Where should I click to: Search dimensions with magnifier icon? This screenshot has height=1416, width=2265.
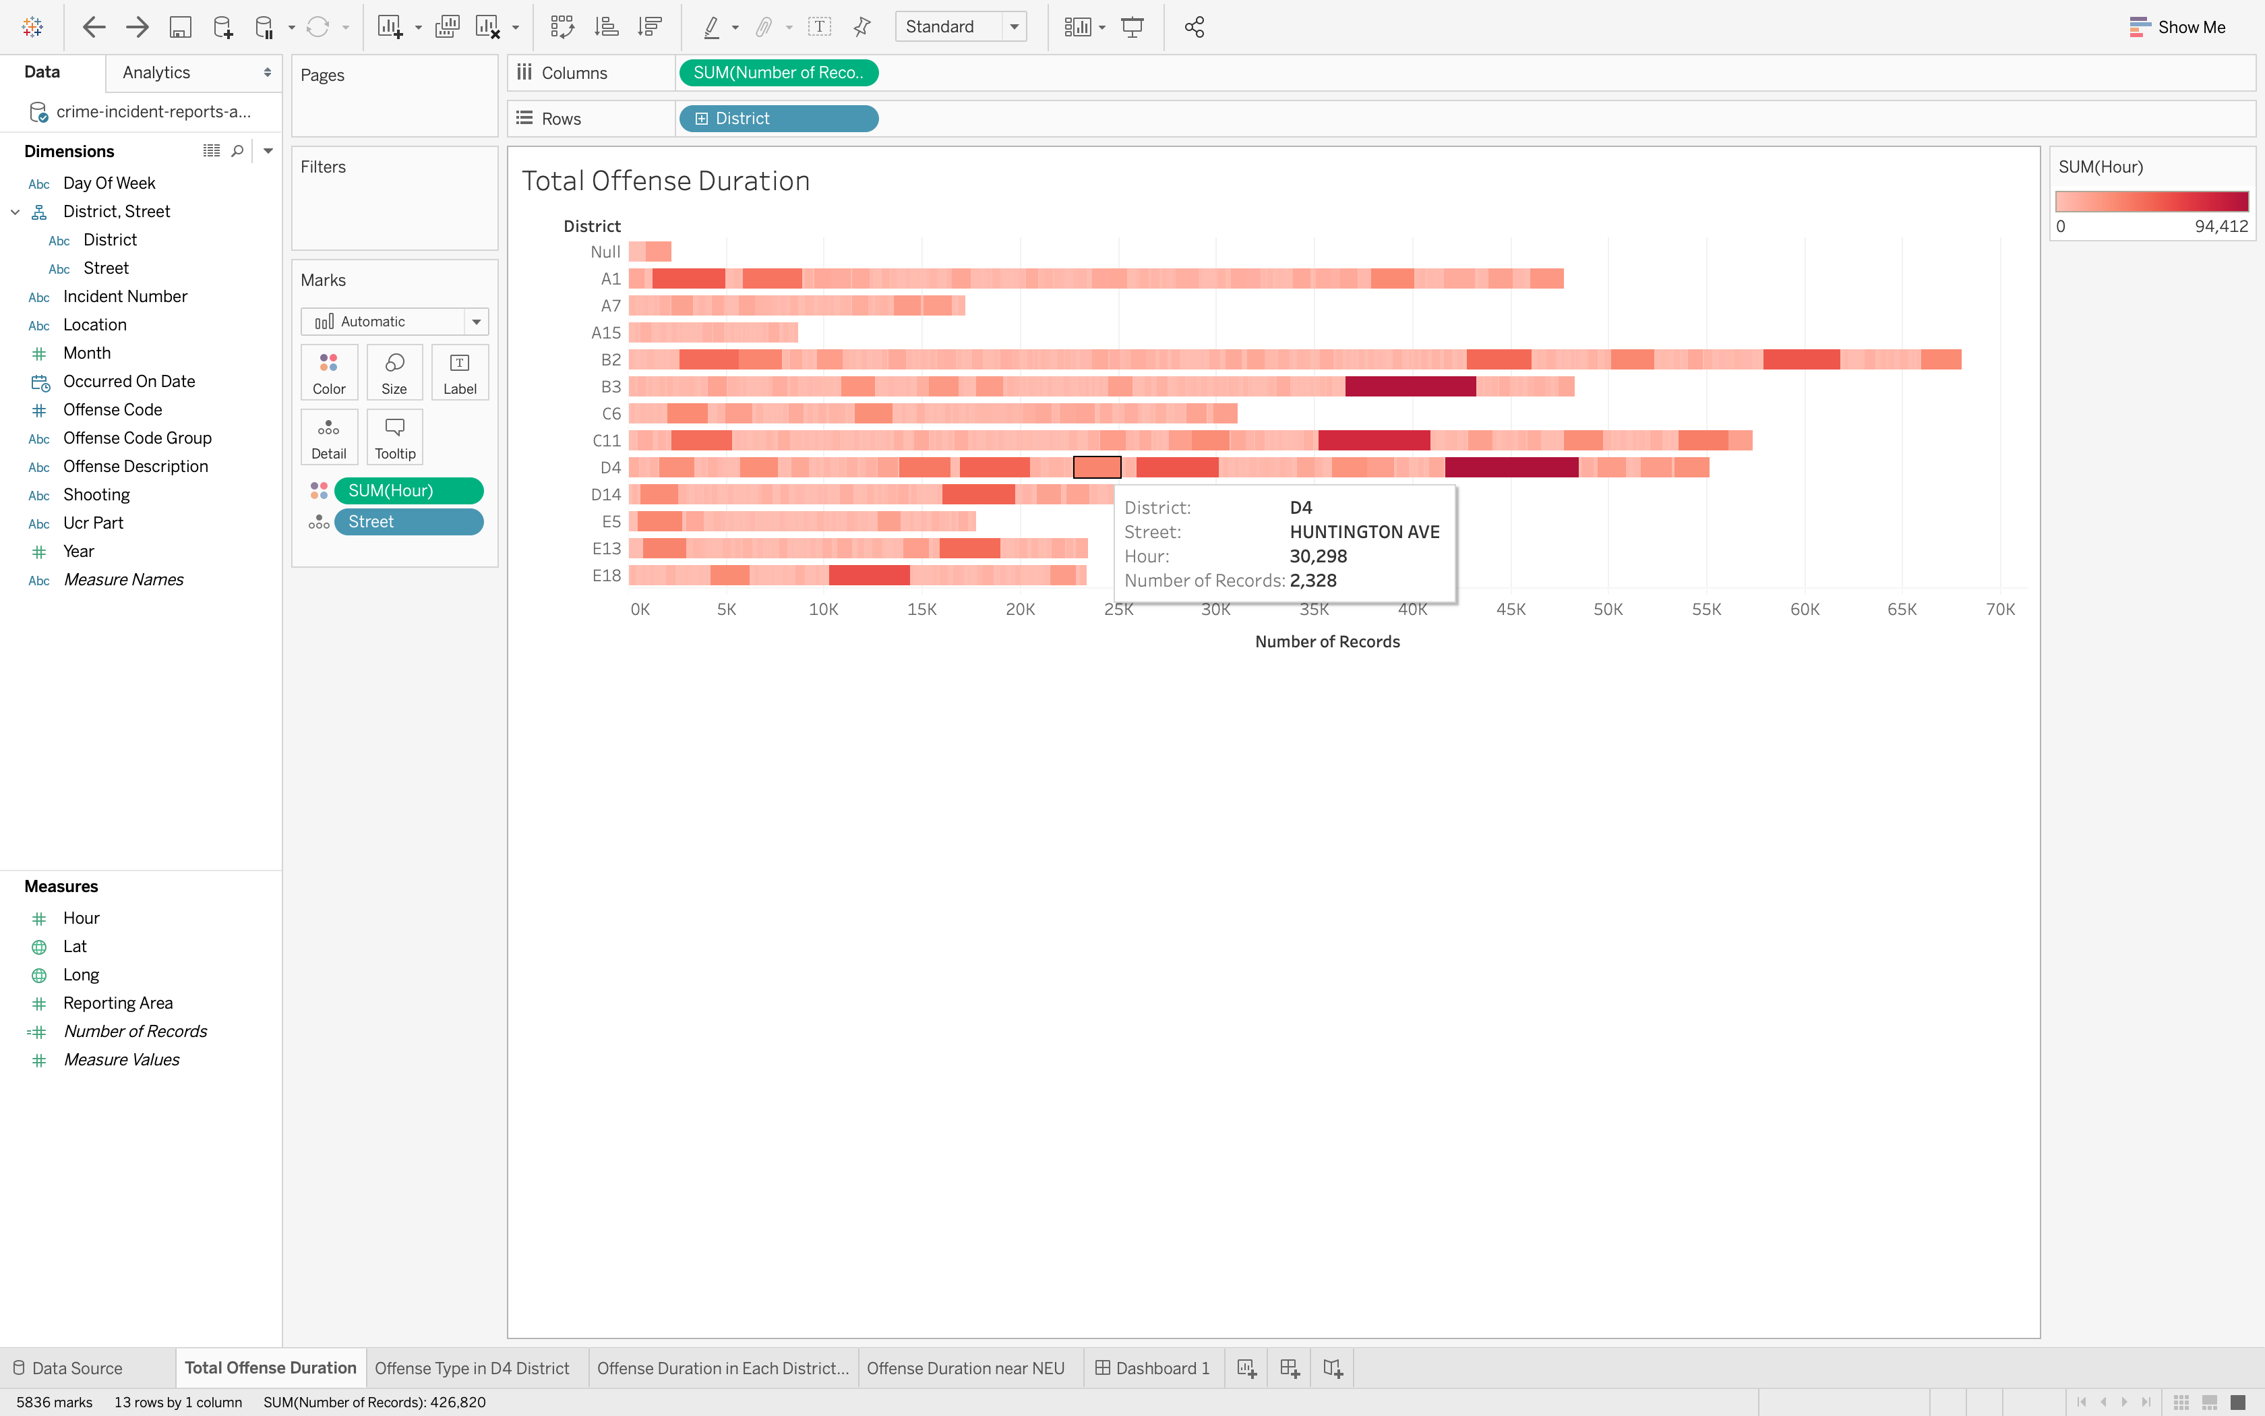(238, 151)
